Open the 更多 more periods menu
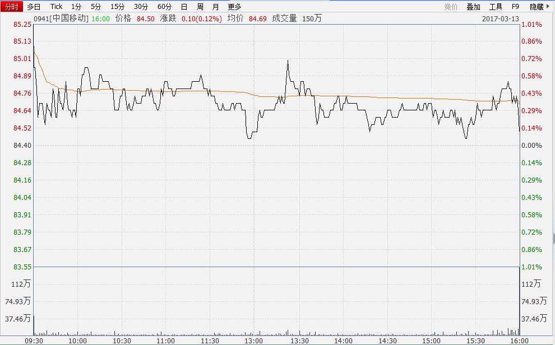Screen dimensions: 555x345 [x=234, y=6]
